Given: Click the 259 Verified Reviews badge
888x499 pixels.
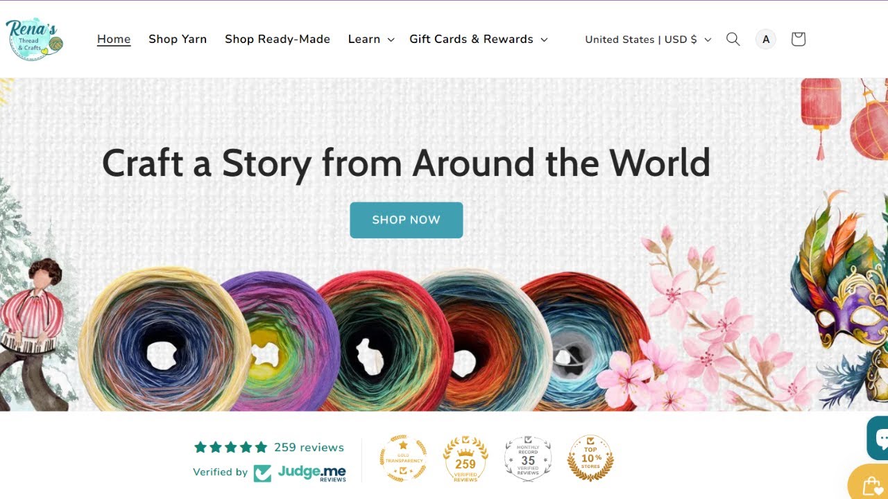Looking at the screenshot, I should point(466,458).
